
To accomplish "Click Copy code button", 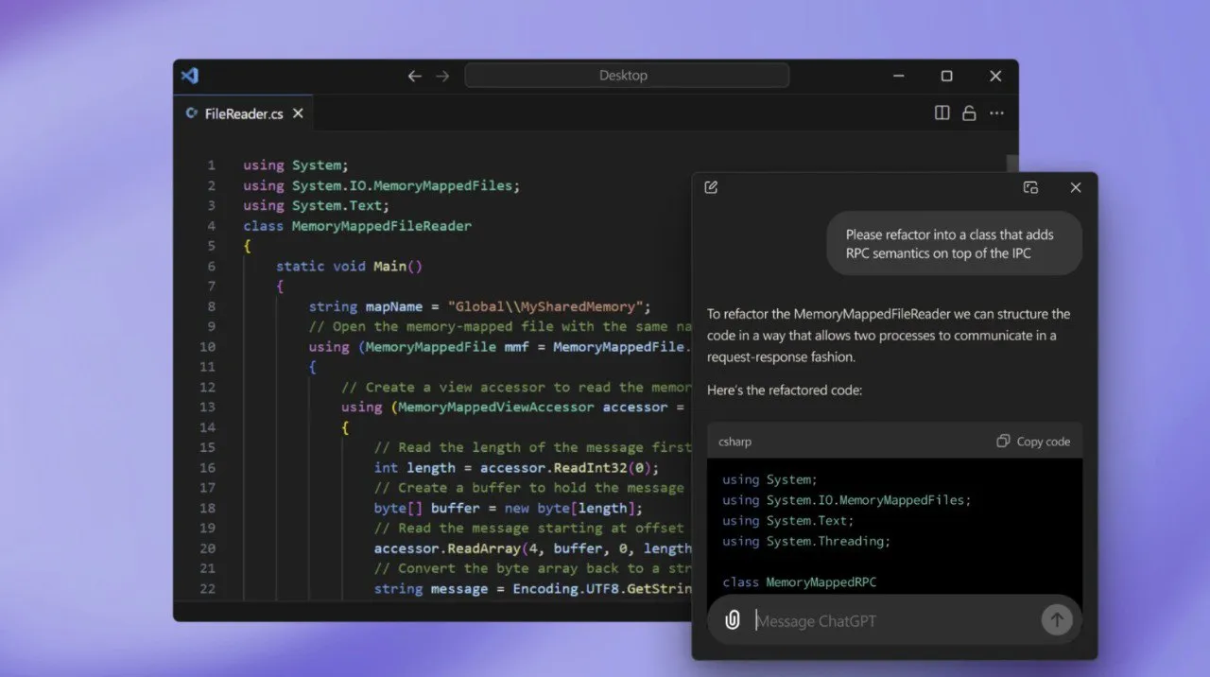I will click(1033, 442).
